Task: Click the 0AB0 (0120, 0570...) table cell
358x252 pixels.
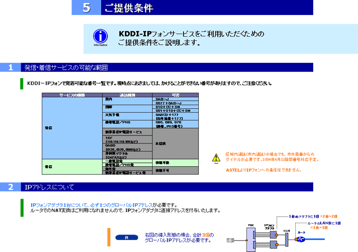Action: click(x=127, y=147)
